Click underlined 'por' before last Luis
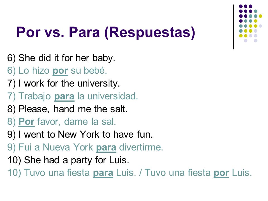 [221, 173]
